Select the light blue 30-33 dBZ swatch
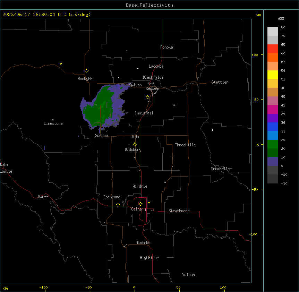Viewport: 299px width, 292px height. click(x=273, y=136)
